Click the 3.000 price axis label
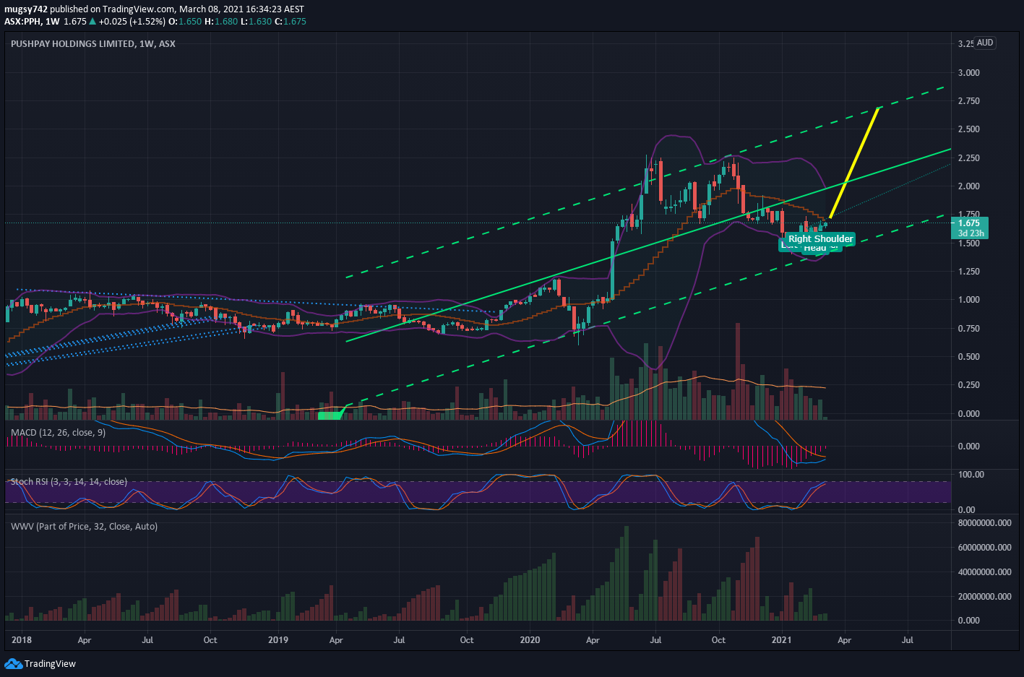Image resolution: width=1024 pixels, height=677 pixels. pos(968,72)
